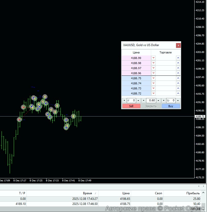Click the blue buy arrow at 4188.75

178,78
